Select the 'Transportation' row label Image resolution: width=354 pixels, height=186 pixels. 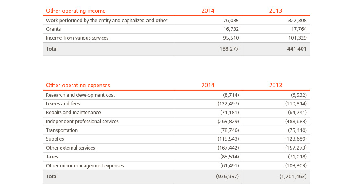tap(61, 130)
